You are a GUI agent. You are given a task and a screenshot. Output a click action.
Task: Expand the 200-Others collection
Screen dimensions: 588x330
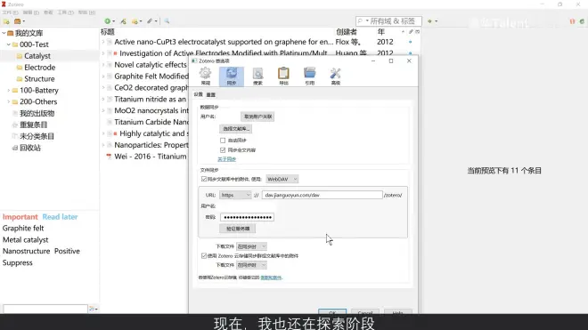9,101
